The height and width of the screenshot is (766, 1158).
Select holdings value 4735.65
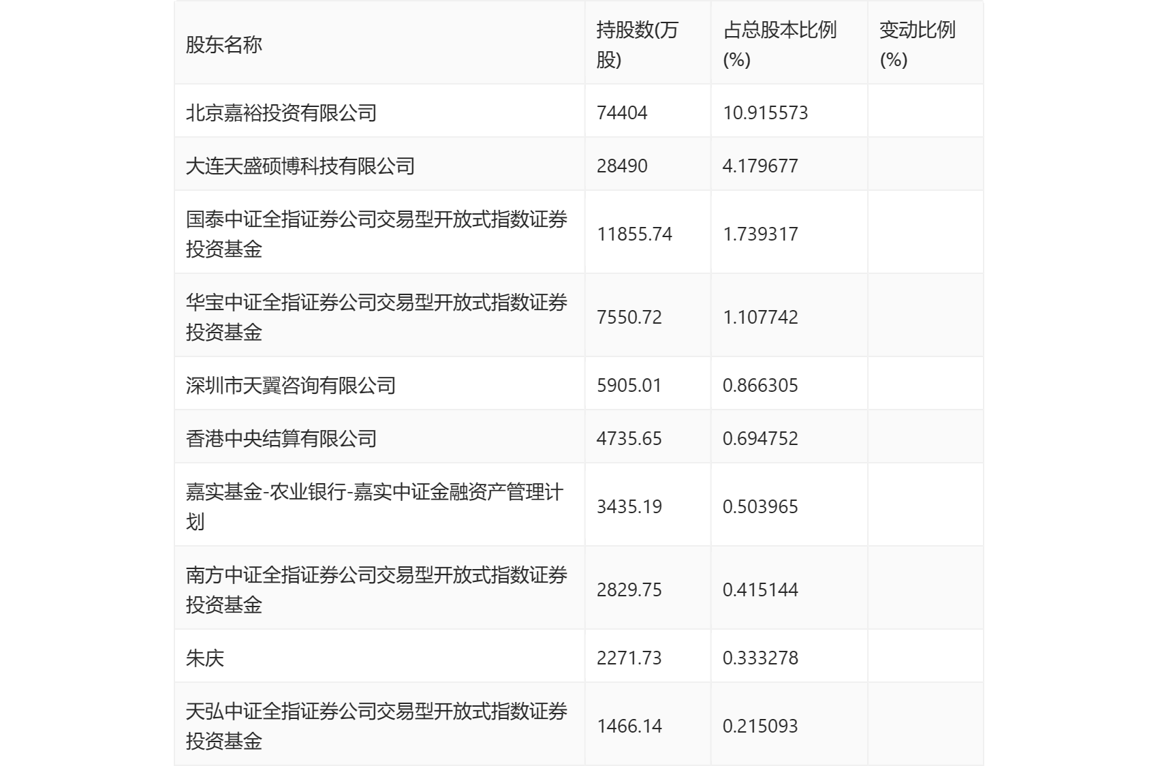click(x=629, y=438)
